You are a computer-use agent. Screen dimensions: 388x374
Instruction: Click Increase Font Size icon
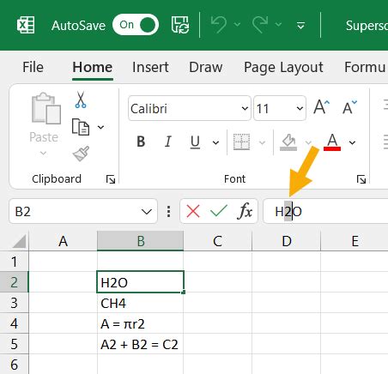(321, 107)
